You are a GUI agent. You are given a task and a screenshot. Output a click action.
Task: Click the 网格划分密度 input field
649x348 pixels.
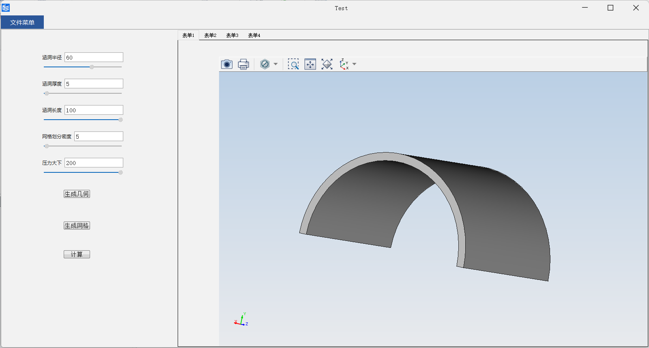click(x=99, y=136)
